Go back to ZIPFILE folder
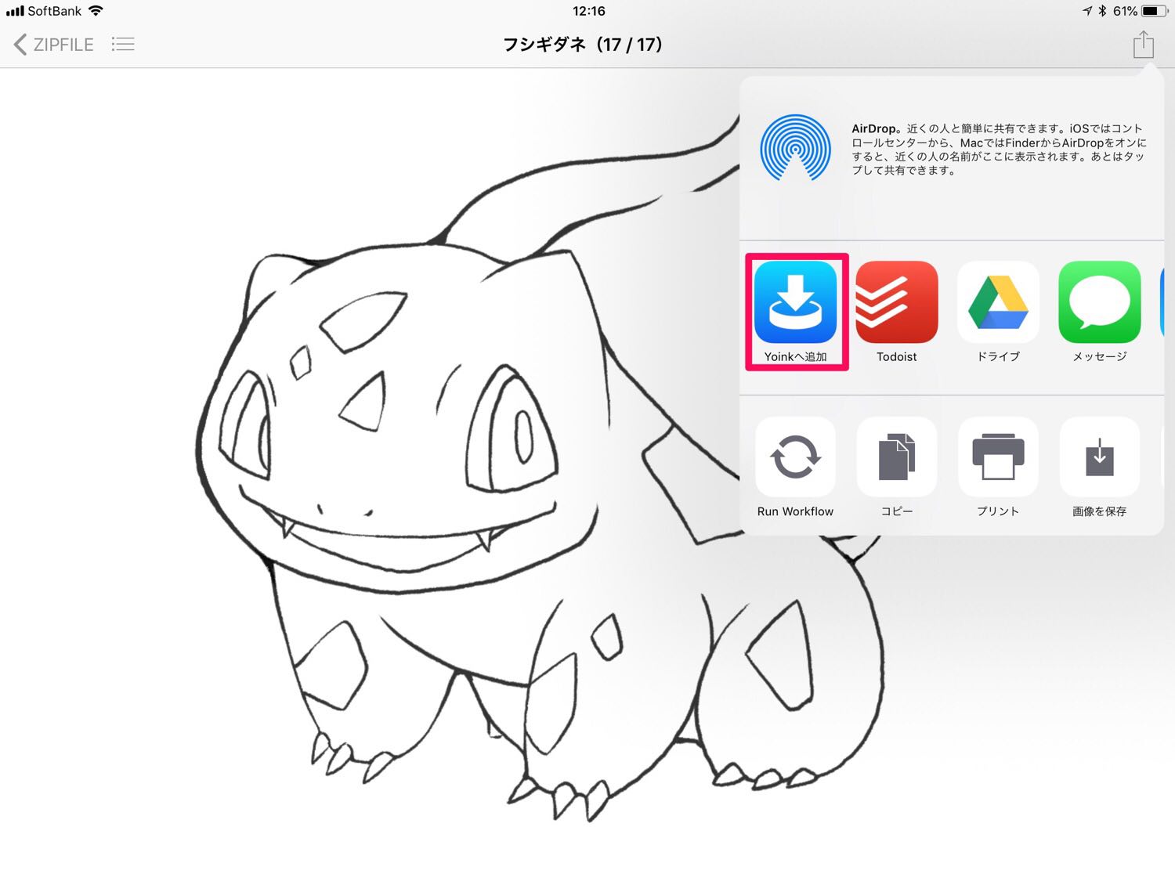 click(x=53, y=45)
